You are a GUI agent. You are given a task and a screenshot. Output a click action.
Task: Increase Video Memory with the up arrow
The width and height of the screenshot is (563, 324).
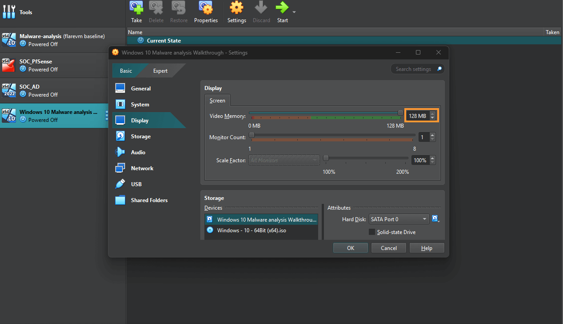tap(433, 113)
